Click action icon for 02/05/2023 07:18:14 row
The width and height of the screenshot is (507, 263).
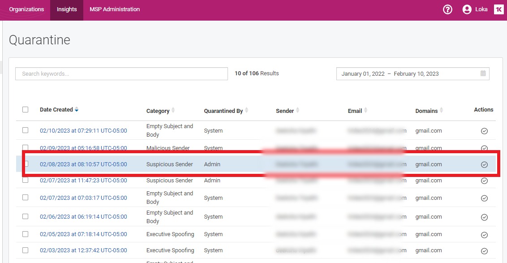(484, 235)
